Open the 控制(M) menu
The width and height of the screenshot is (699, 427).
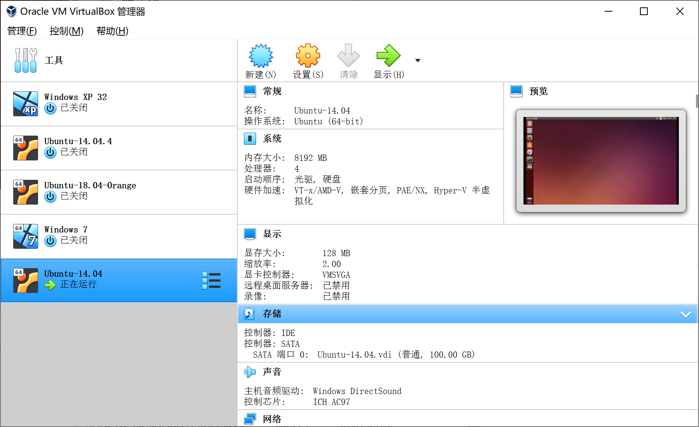coord(66,31)
